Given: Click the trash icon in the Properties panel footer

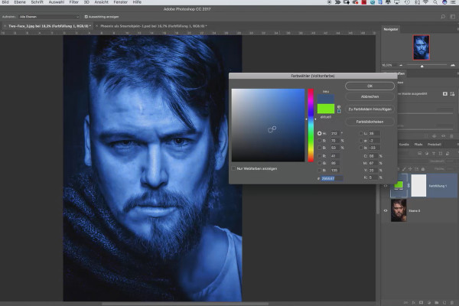Looking at the screenshot, I should click(451, 136).
